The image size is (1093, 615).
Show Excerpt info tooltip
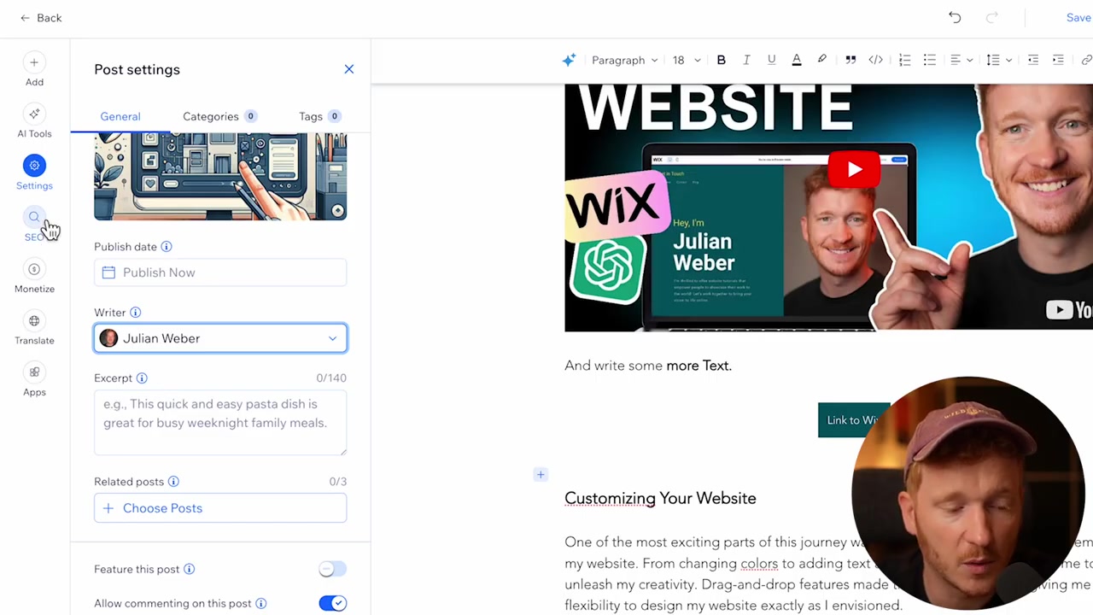coord(142,378)
